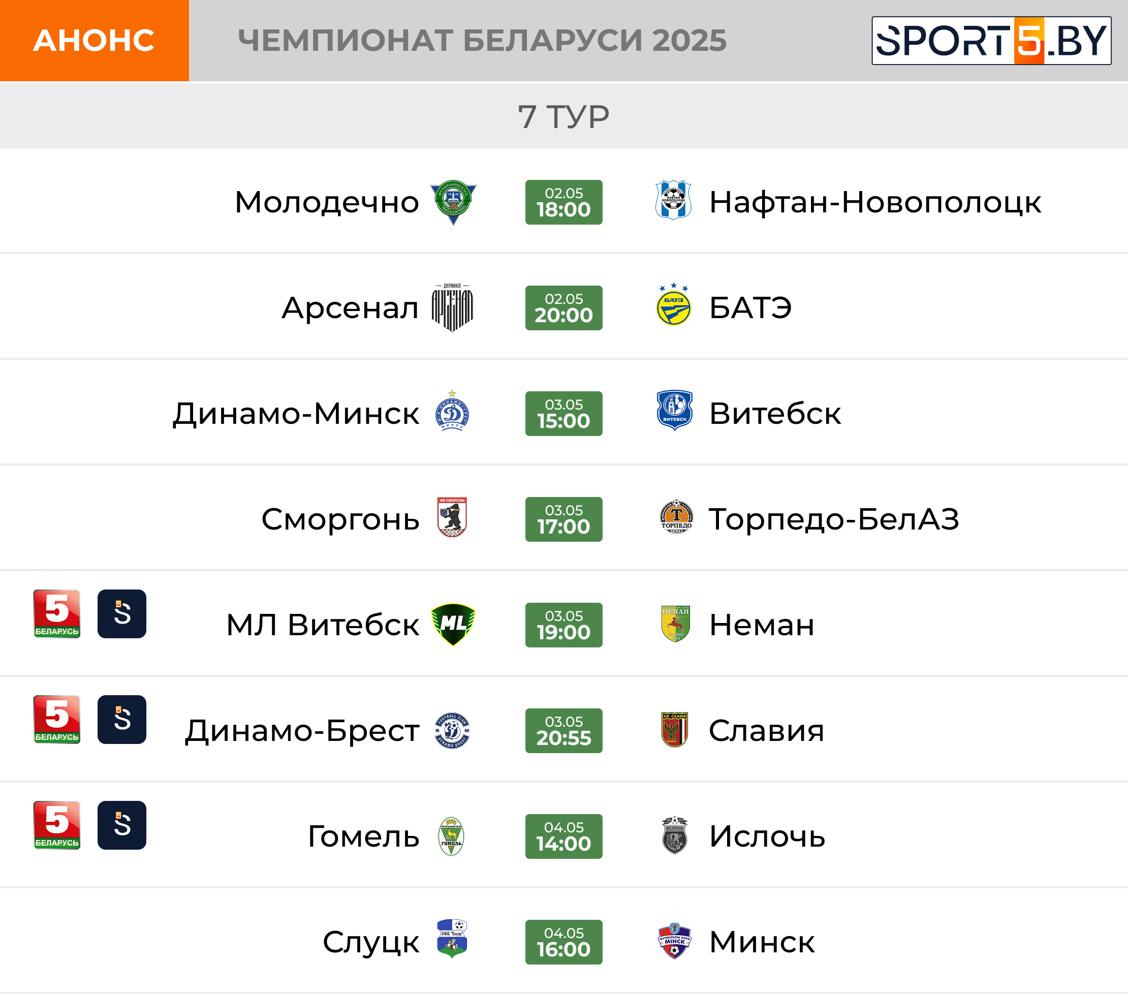Click the BATE club logo
The width and height of the screenshot is (1128, 994).
(673, 304)
